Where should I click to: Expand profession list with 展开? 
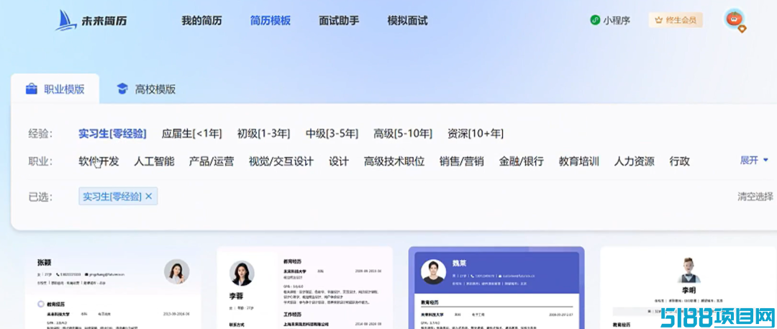point(754,161)
